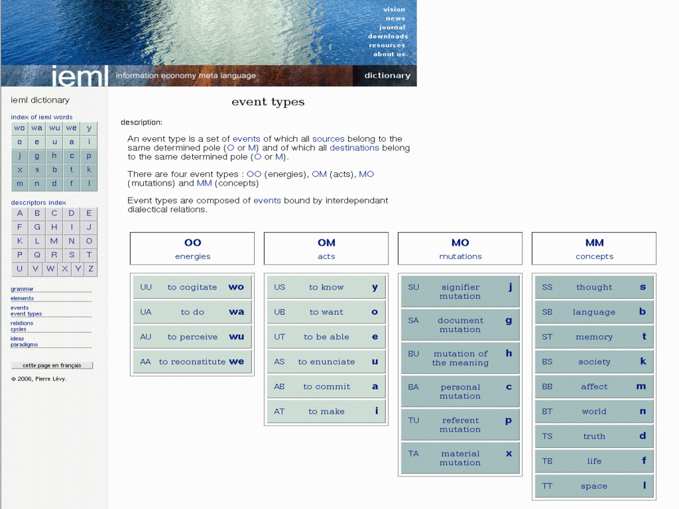
Task: Follow the 'destinations' link in description
Action: (354, 148)
